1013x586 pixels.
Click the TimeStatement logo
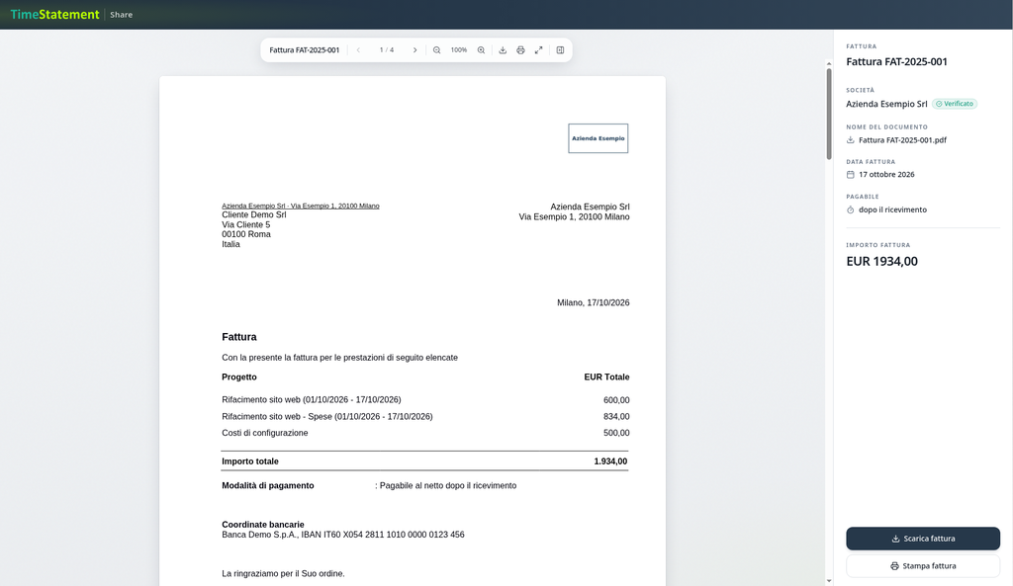click(x=55, y=14)
